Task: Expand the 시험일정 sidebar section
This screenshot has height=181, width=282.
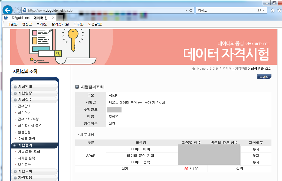Action: (x=34, y=93)
